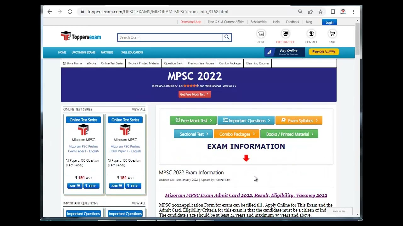Click Paper I test series thumbnail logo

83,130
